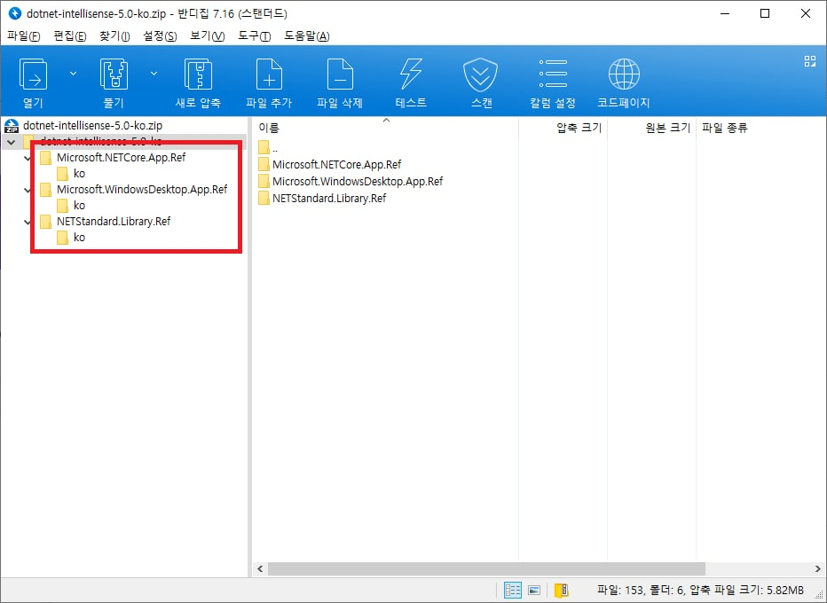This screenshot has height=603, width=827.
Task: Select NETStandard.Library.Ref in the tree
Action: click(114, 222)
